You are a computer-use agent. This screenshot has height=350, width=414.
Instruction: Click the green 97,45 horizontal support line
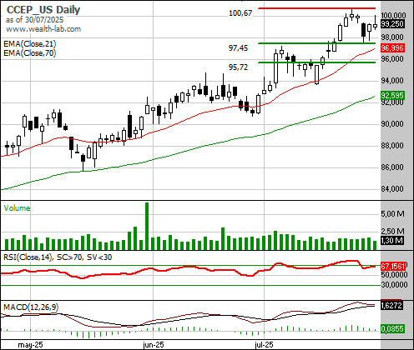[316, 43]
